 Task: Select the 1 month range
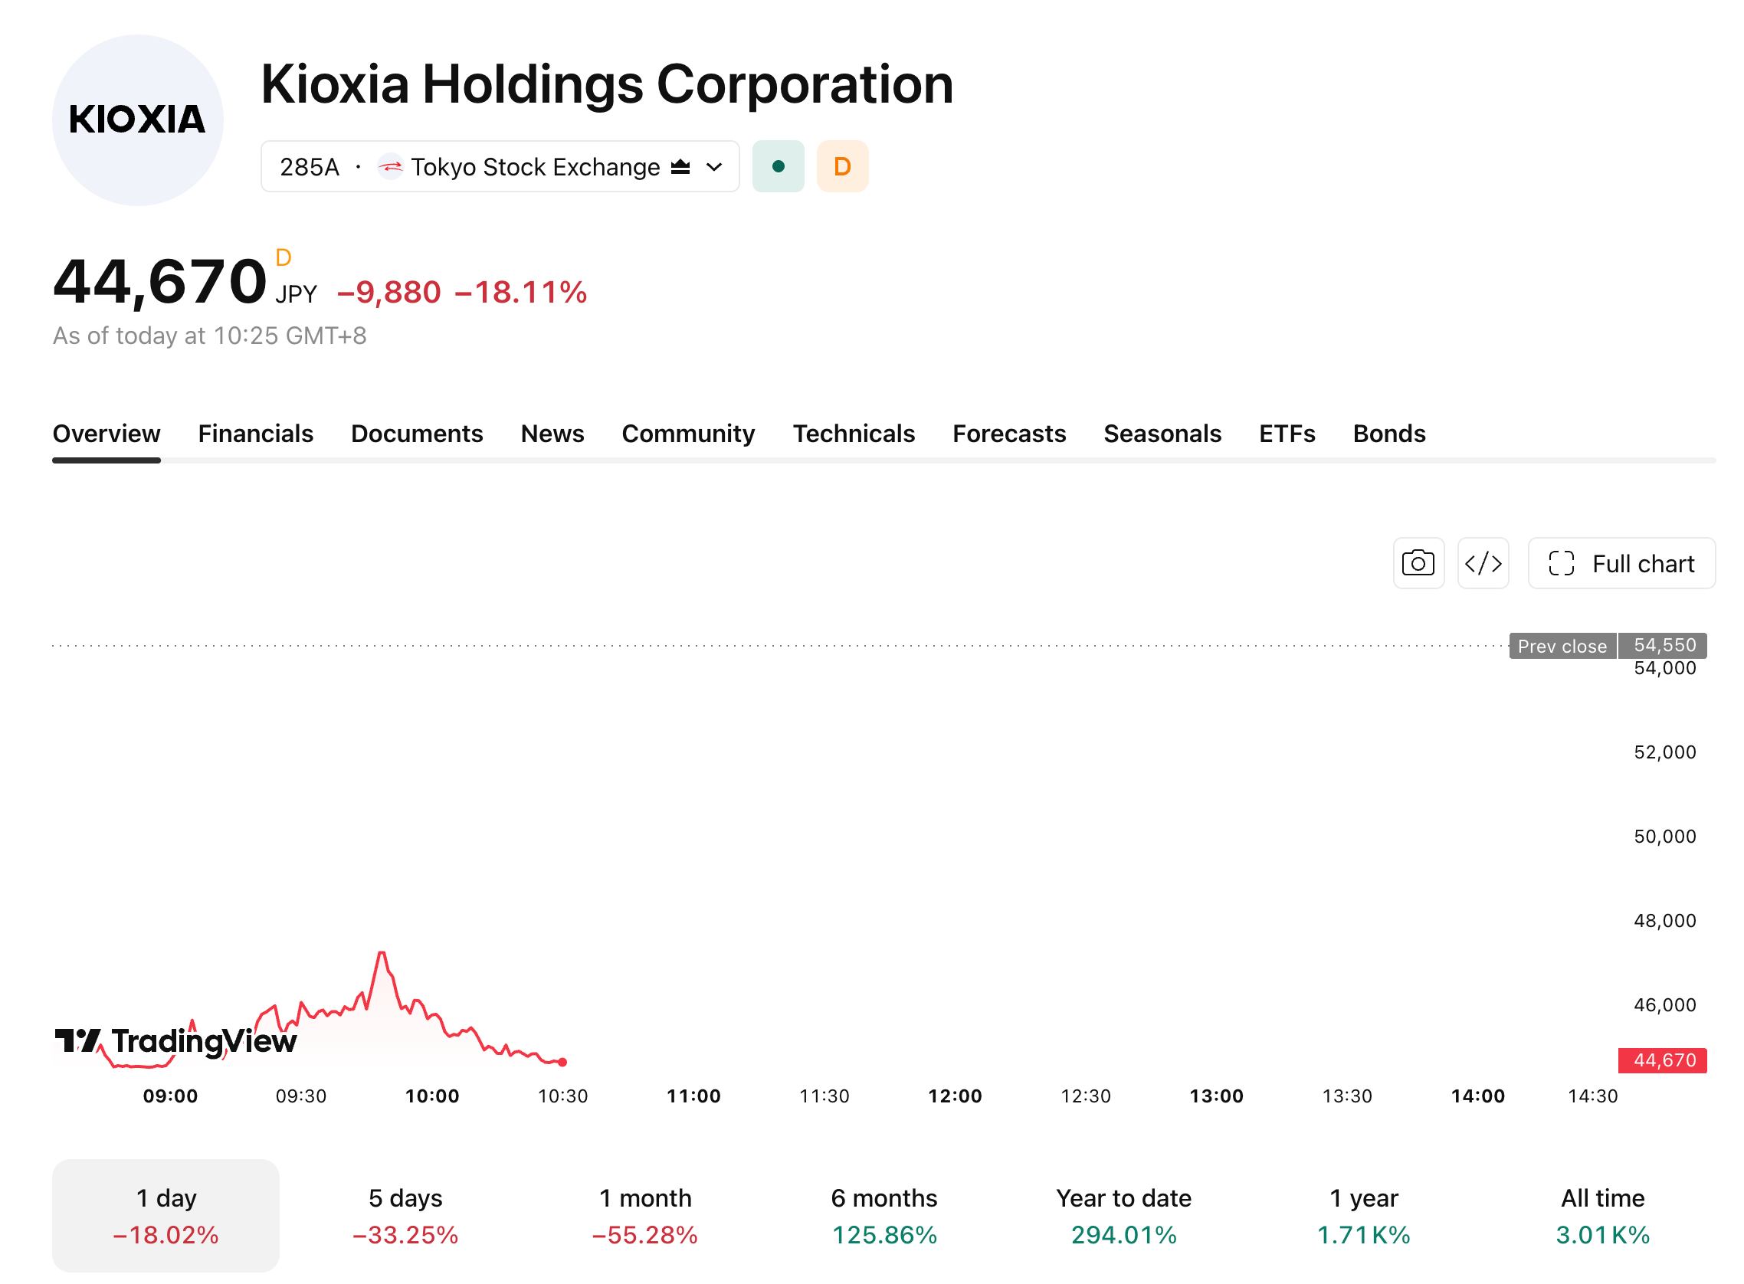point(645,1216)
